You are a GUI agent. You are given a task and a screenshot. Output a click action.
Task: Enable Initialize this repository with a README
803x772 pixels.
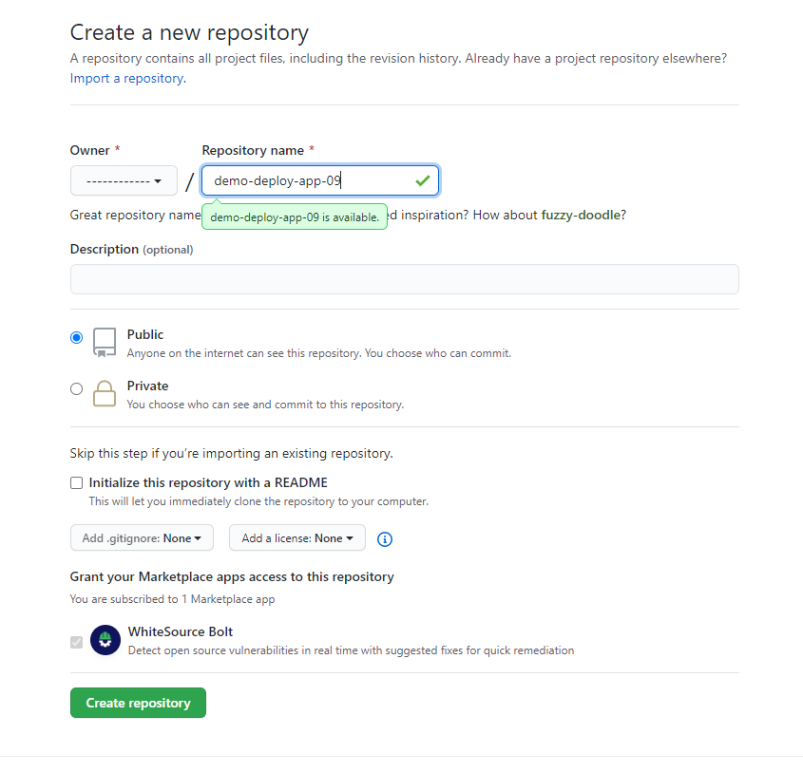[x=76, y=483]
